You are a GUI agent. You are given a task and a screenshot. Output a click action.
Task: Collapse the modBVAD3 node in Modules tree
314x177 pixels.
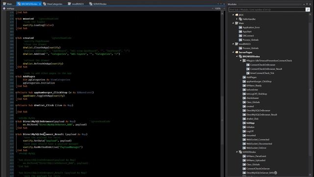point(233,44)
